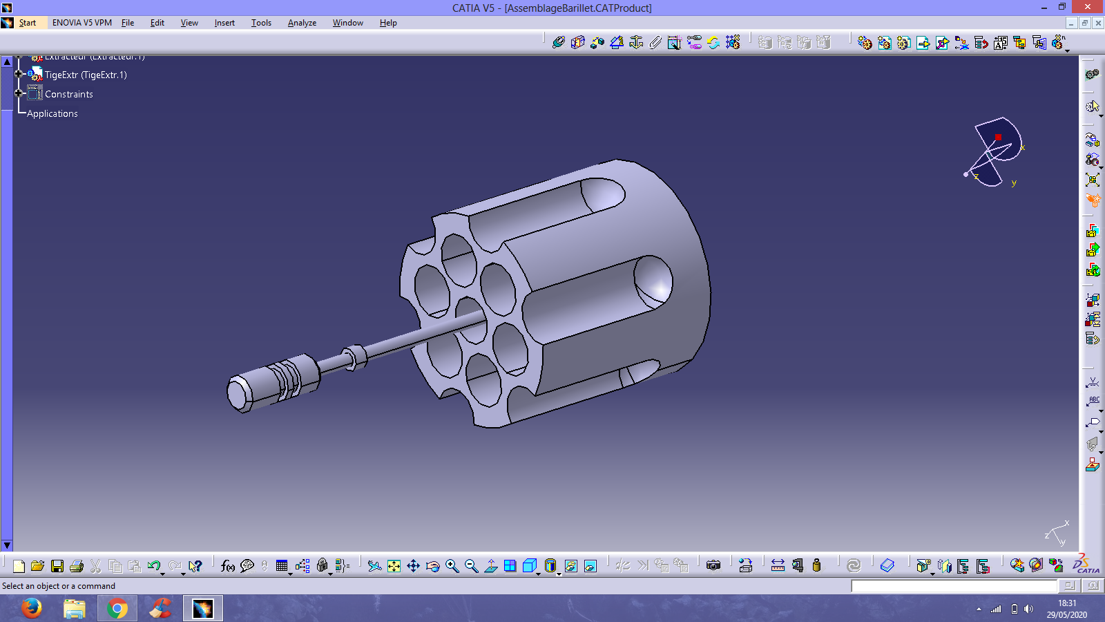The width and height of the screenshot is (1105, 622).
Task: Capture image with the camera icon
Action: [x=713, y=566]
